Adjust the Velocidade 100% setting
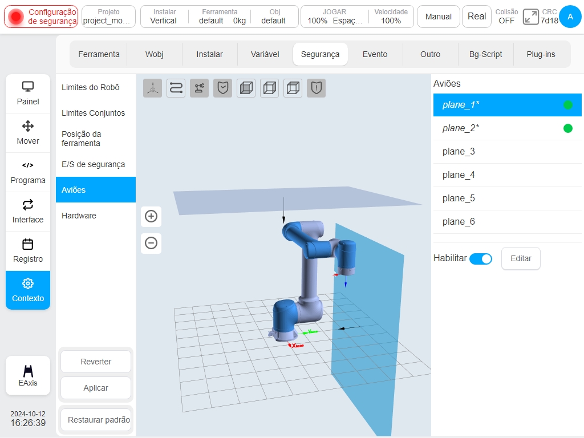This screenshot has width=584, height=438. 391,17
